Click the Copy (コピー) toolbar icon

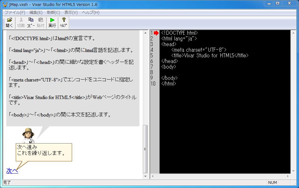coord(31,22)
